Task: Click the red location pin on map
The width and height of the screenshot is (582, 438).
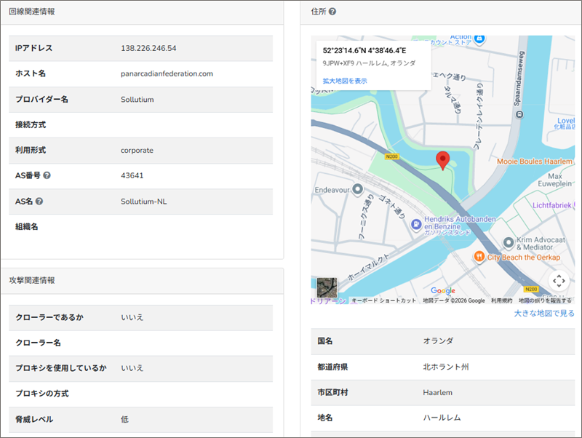Action: [x=442, y=160]
